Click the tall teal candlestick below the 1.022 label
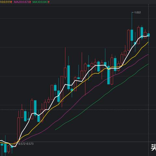156x156 pixels. tap(132, 35)
